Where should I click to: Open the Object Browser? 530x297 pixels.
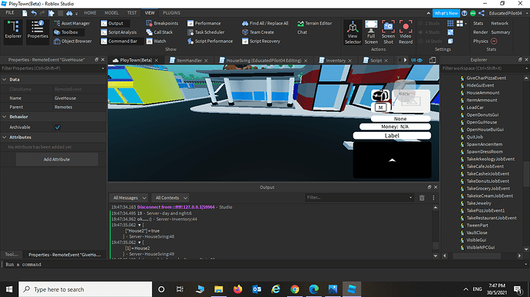(x=73, y=41)
